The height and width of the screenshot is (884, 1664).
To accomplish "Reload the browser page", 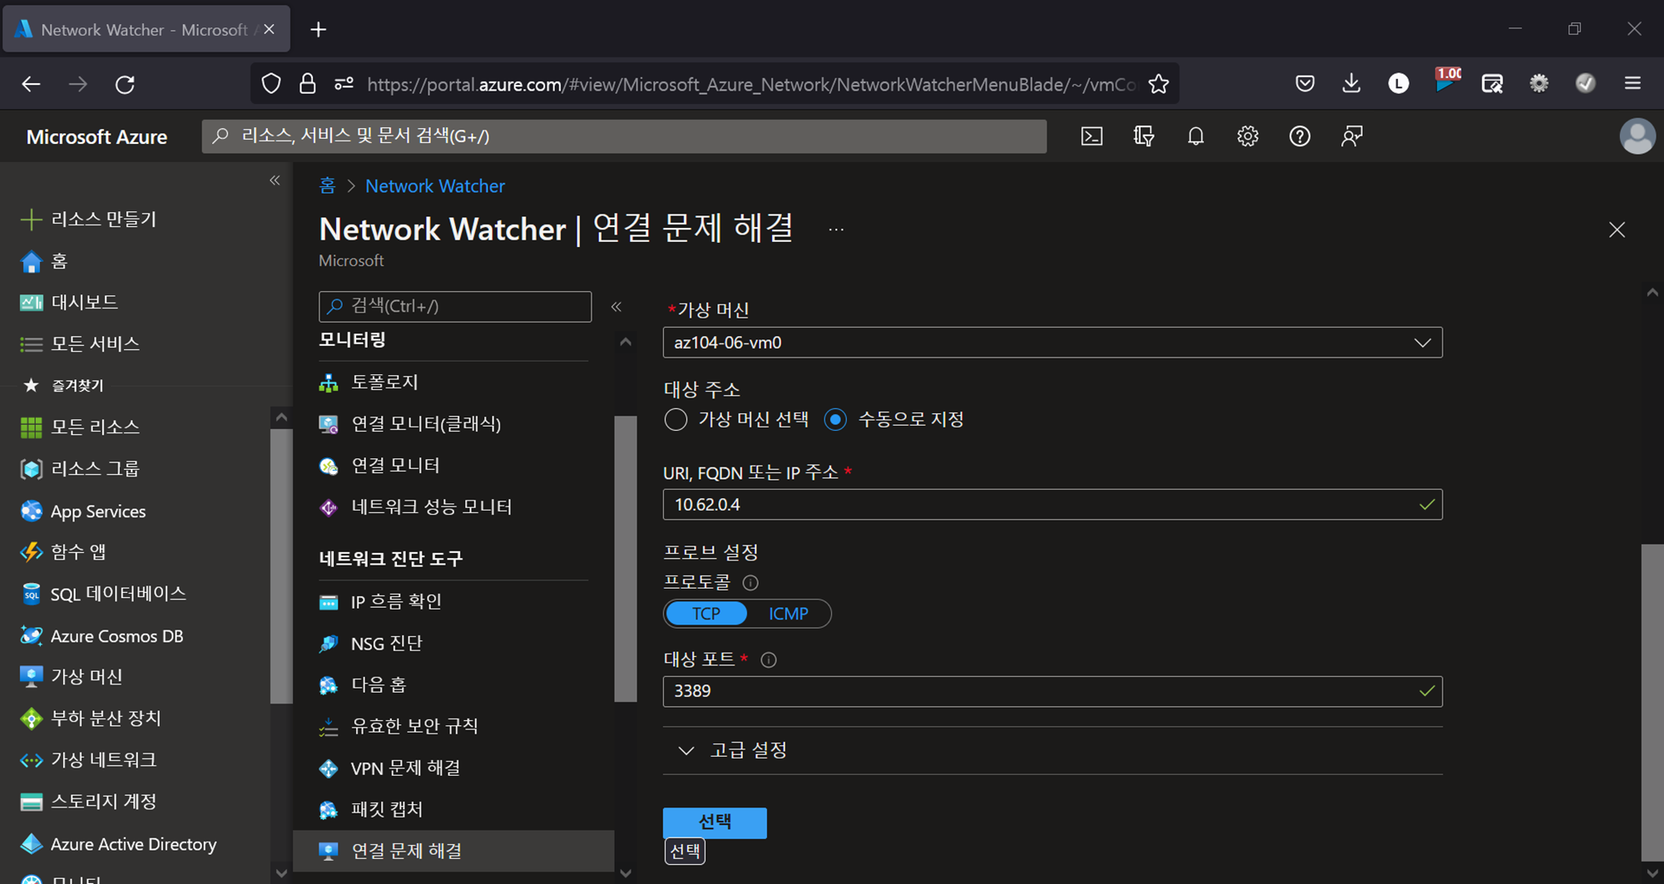I will (125, 84).
